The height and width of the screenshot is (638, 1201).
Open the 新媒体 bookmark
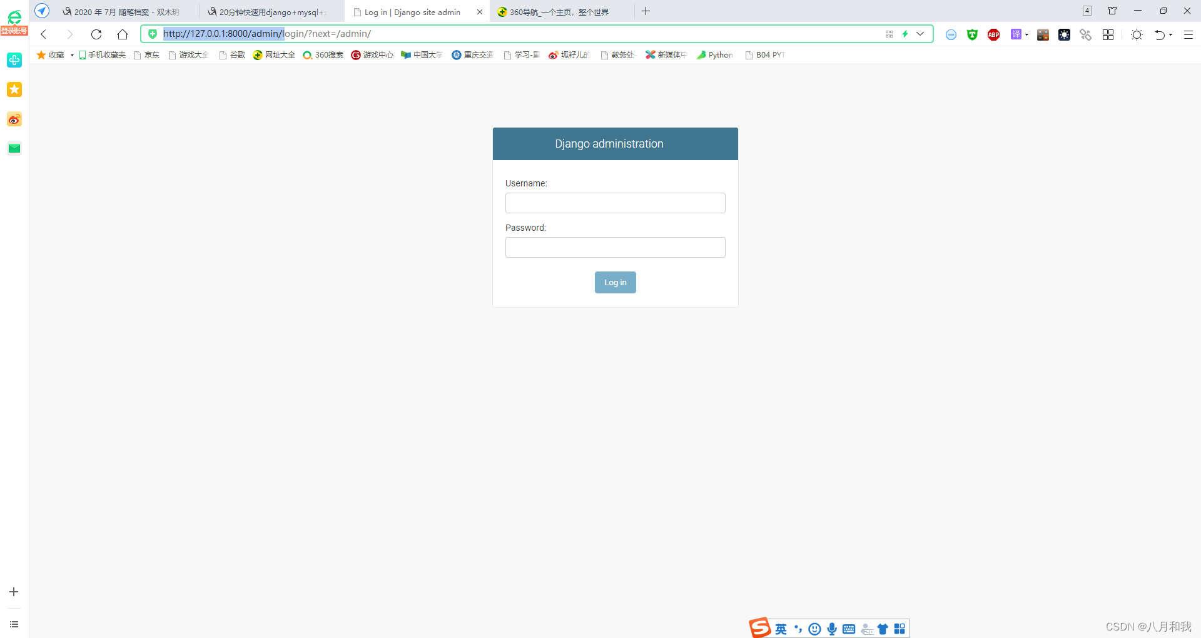pos(666,55)
